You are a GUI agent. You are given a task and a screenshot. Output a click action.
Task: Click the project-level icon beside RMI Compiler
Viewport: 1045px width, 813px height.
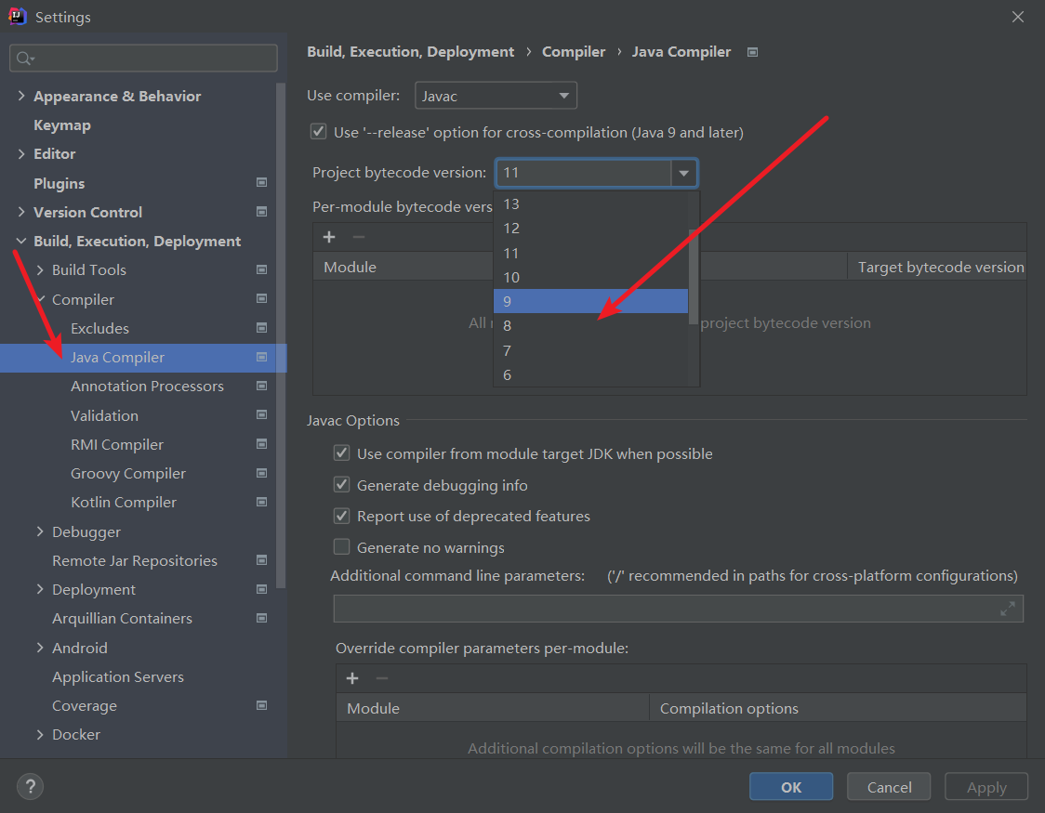261,444
